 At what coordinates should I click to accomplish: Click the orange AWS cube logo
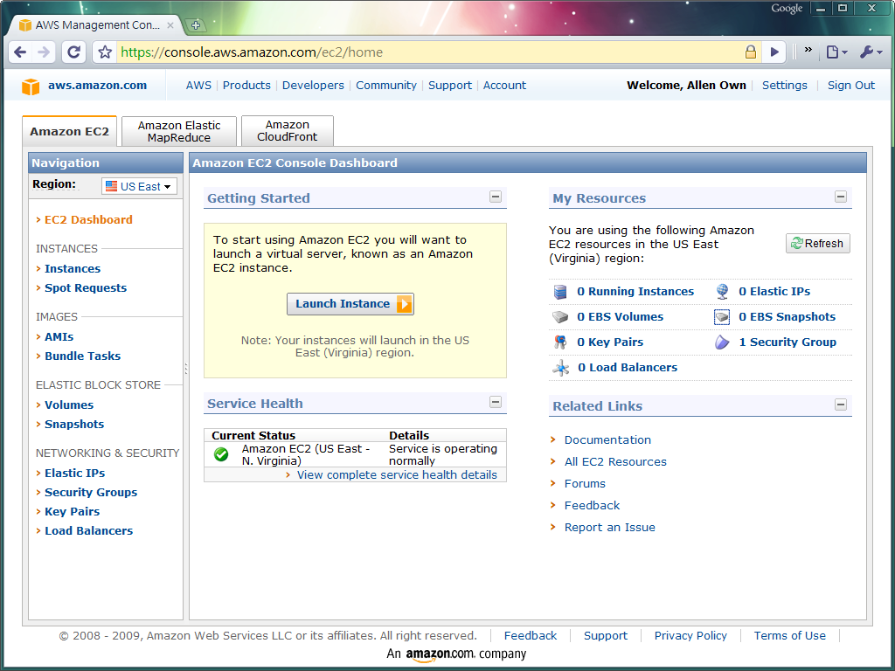(31, 86)
